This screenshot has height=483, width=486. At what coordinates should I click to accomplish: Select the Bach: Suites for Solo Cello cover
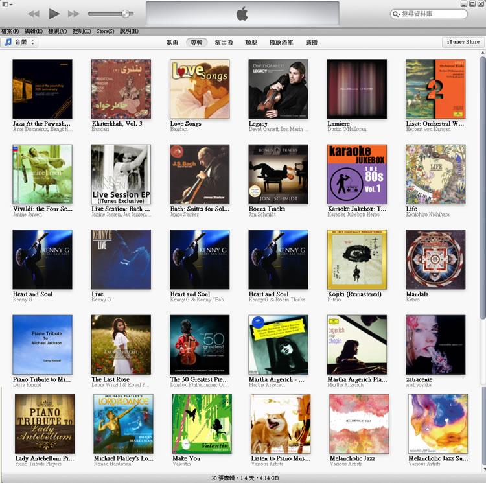pyautogui.click(x=200, y=174)
